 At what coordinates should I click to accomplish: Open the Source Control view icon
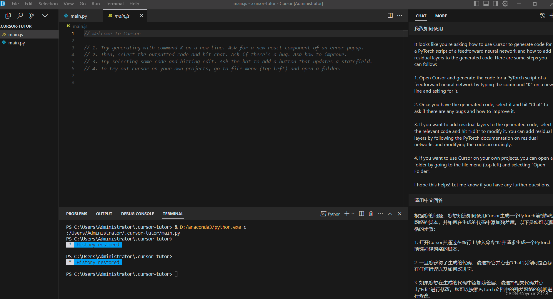coord(32,16)
